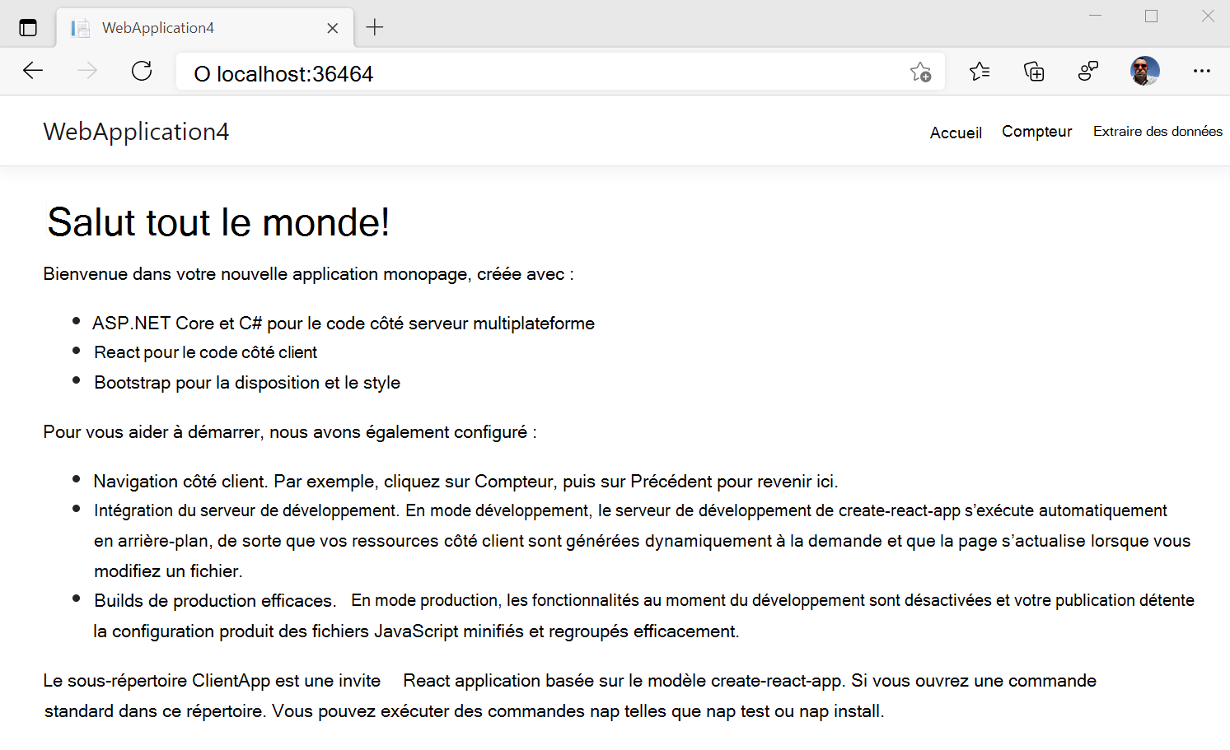Open a new browser tab
1230x750 pixels.
(375, 26)
